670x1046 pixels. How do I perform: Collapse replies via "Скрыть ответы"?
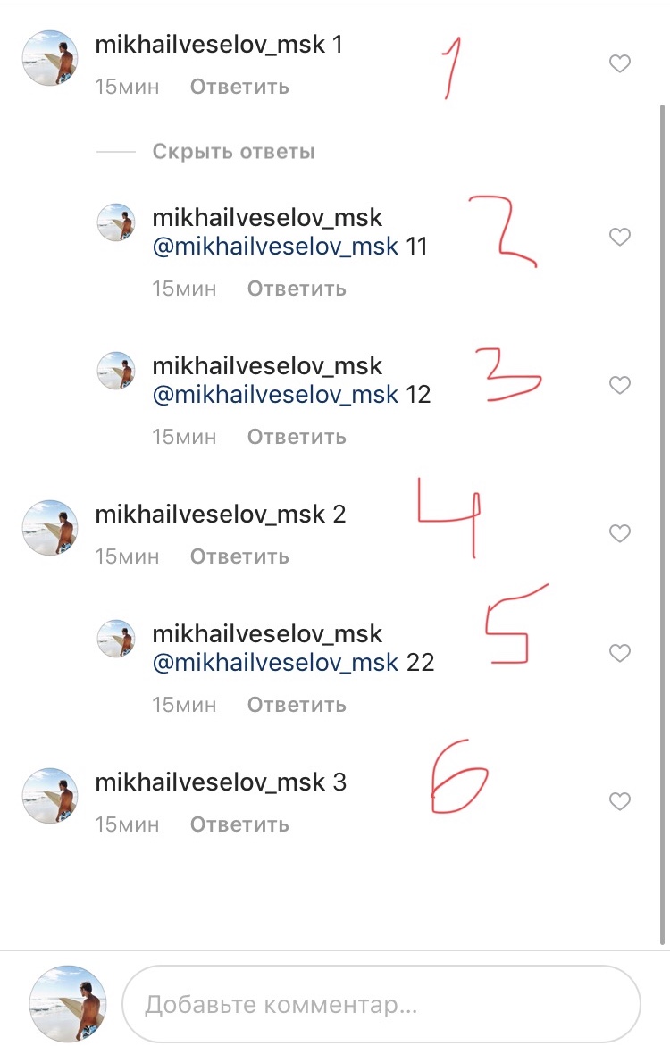point(233,152)
